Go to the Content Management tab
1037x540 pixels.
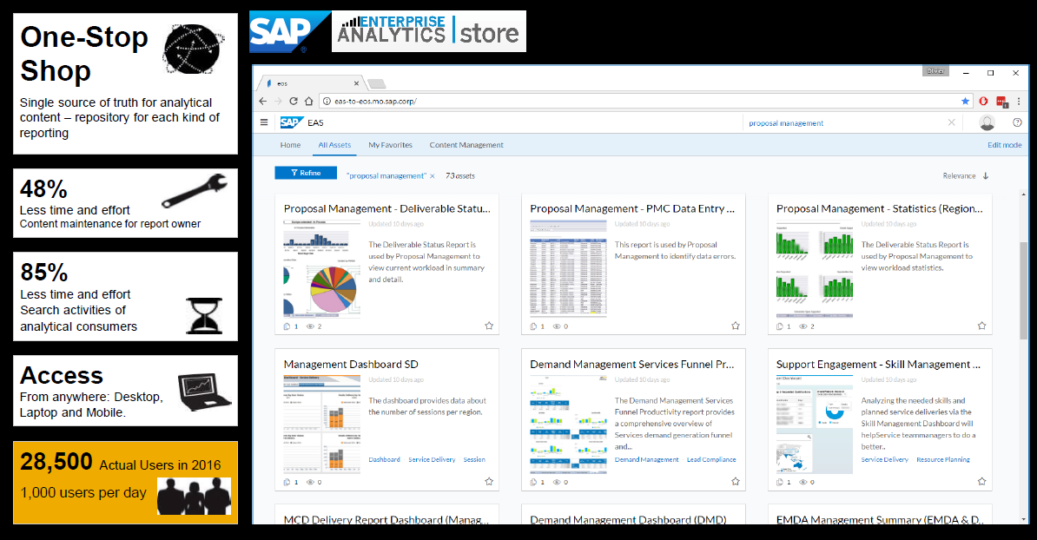(x=466, y=145)
